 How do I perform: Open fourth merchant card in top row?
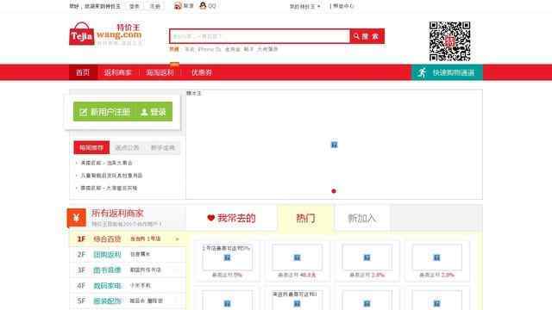coord(437,261)
